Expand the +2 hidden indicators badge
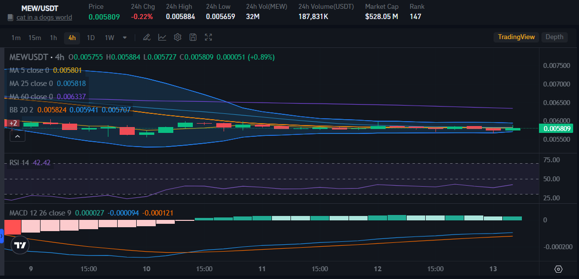579x279 pixels. (x=13, y=123)
